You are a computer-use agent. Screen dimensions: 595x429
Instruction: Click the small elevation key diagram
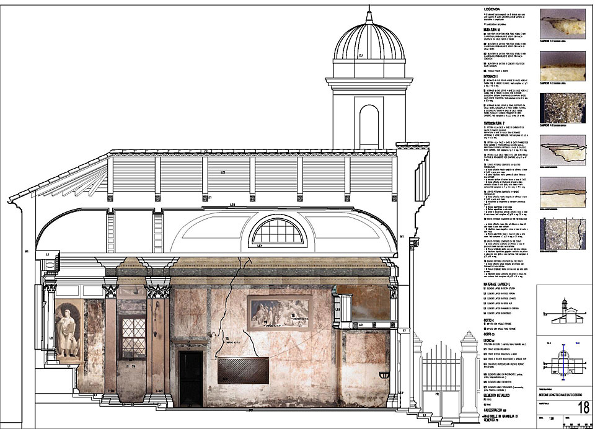(564, 311)
